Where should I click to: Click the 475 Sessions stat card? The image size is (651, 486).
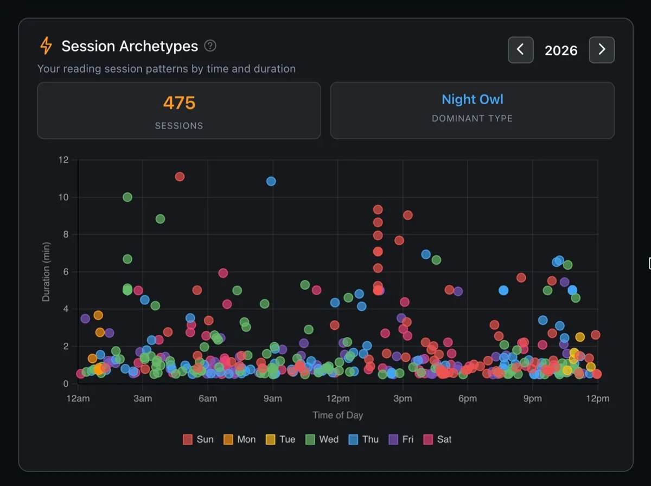(x=179, y=111)
